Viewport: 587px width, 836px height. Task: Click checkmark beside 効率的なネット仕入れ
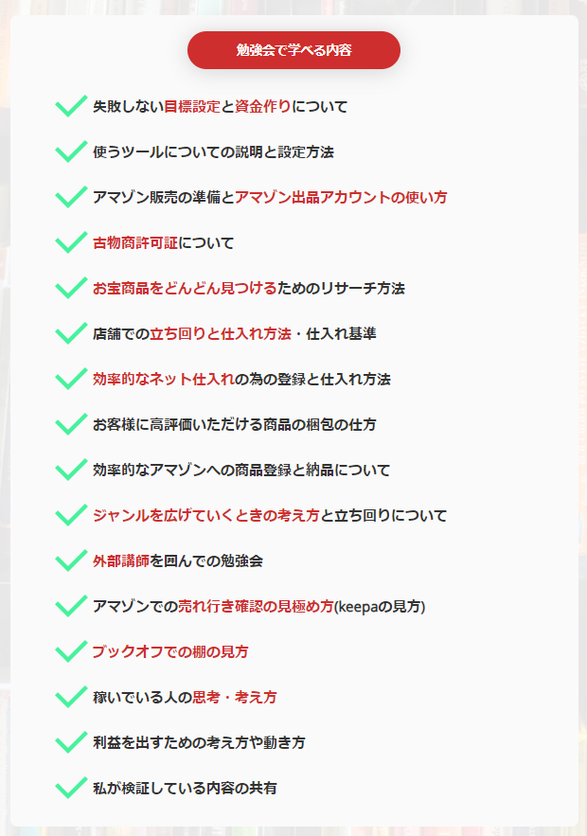(x=71, y=378)
